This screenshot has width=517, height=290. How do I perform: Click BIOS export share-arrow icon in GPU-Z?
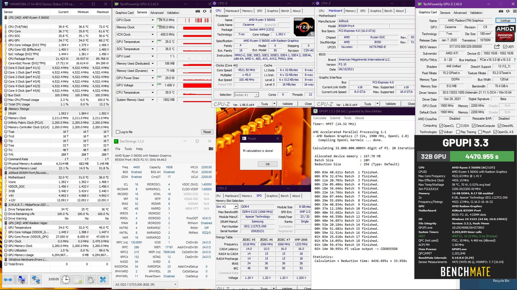pos(497,47)
